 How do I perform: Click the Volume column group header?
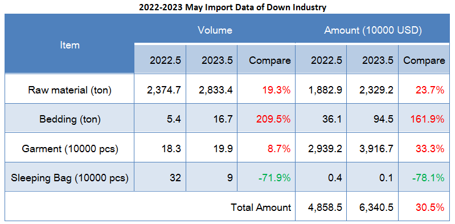pyautogui.click(x=215, y=30)
